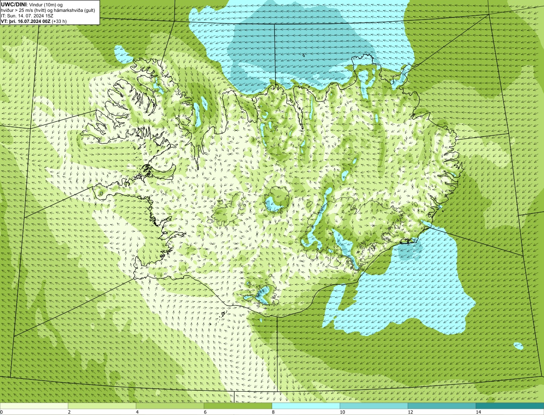Click the "8" legend scale label
This screenshot has height=415, width=544.
tap(273, 412)
